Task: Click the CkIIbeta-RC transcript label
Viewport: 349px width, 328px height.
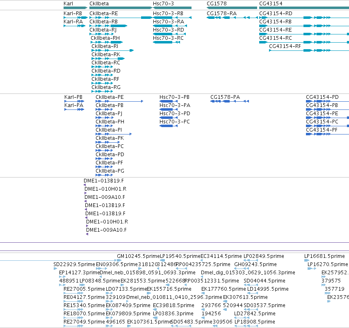Action: (106, 63)
